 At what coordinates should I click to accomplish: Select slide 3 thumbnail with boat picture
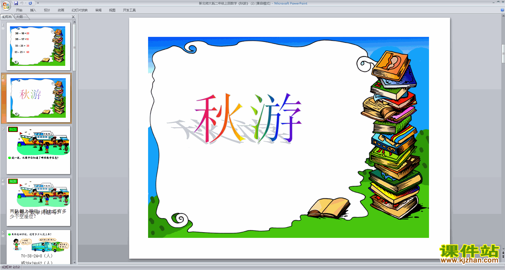click(x=38, y=150)
